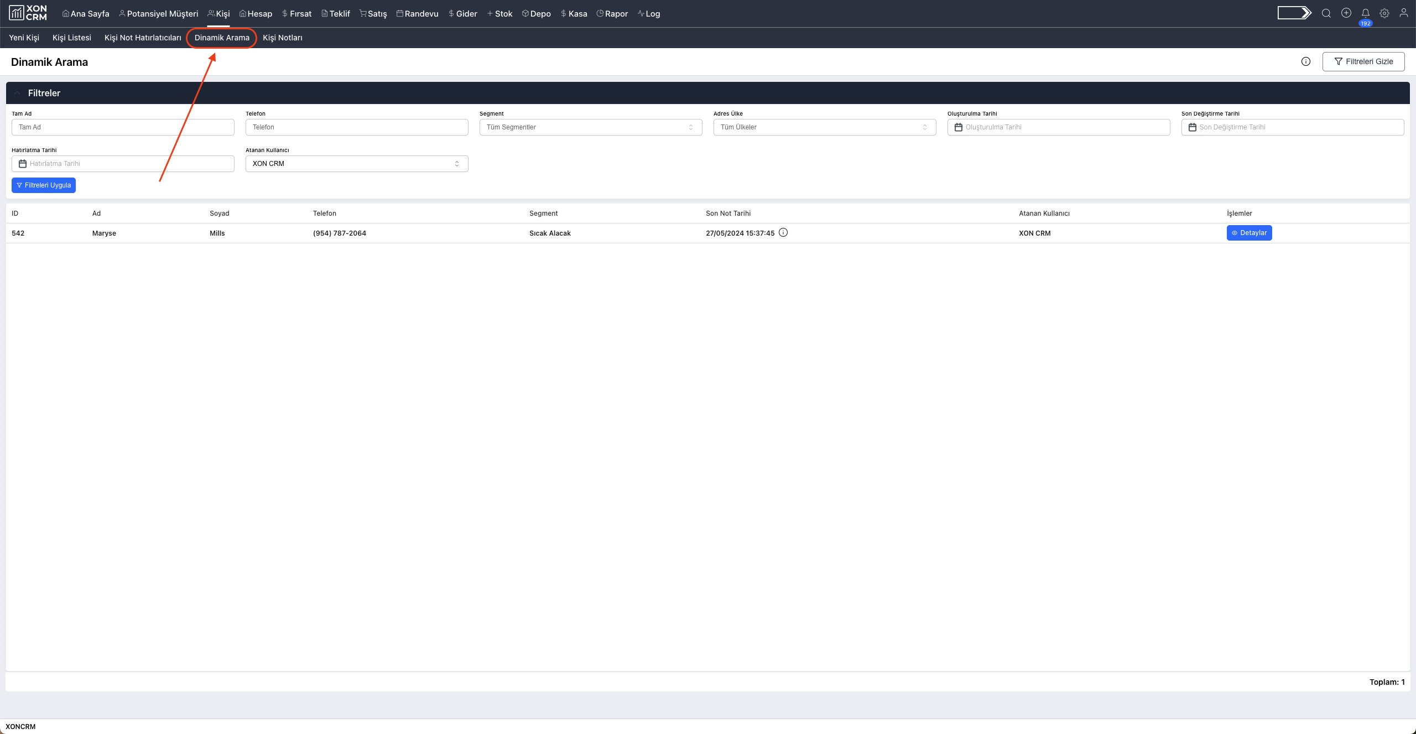Click info icon next to Filtreleri Gizle
The height and width of the screenshot is (734, 1416).
[x=1305, y=61]
